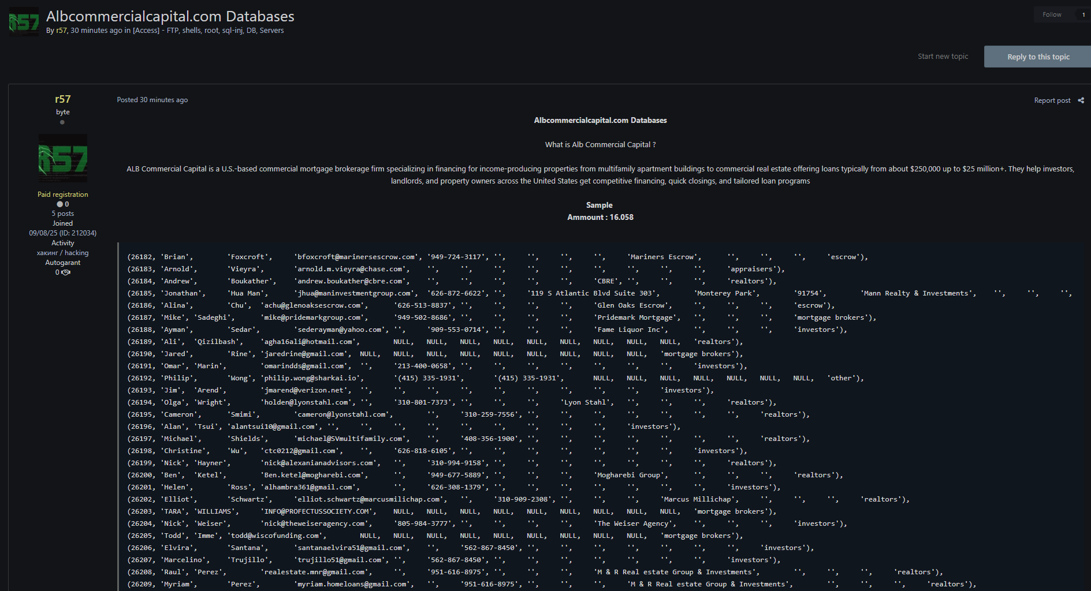Screen dimensions: 1091x591
Task: Click the follower count badge showing 1
Action: point(1083,15)
